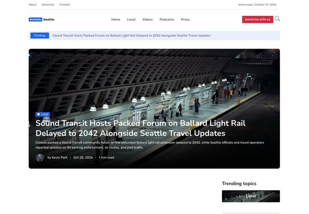
Task: Open the Press menu item
Action: point(185,19)
